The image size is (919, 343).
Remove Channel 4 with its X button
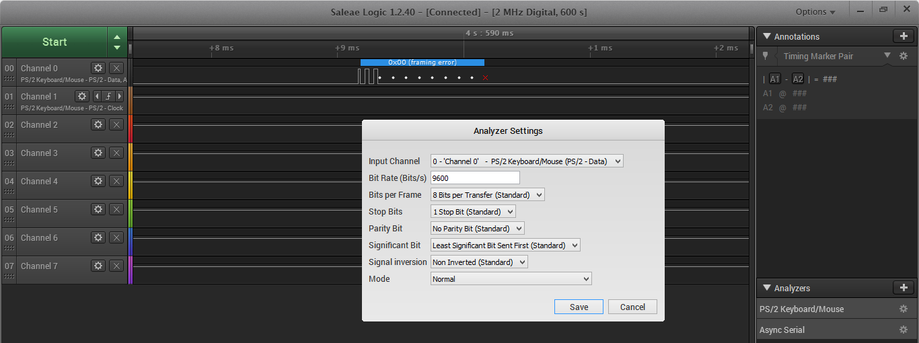pyautogui.click(x=116, y=181)
